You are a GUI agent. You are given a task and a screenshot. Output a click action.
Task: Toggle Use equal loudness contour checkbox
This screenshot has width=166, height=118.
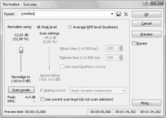click(62, 67)
